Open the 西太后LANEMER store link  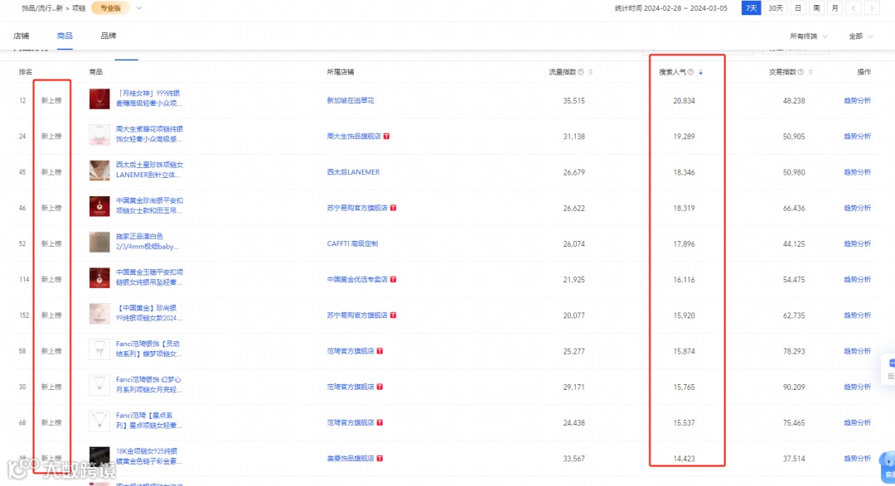click(353, 171)
